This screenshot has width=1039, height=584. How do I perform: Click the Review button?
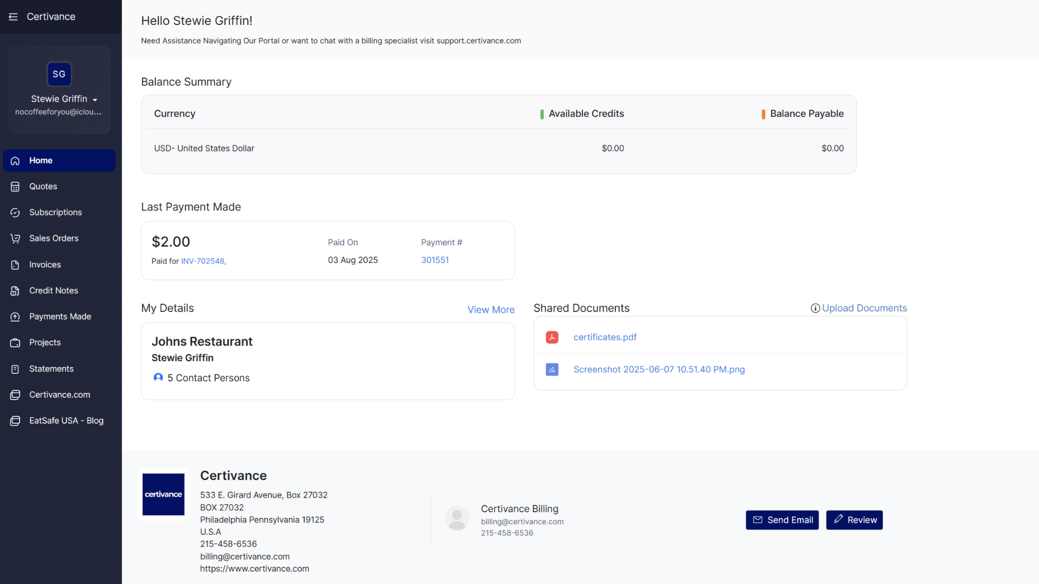(854, 520)
